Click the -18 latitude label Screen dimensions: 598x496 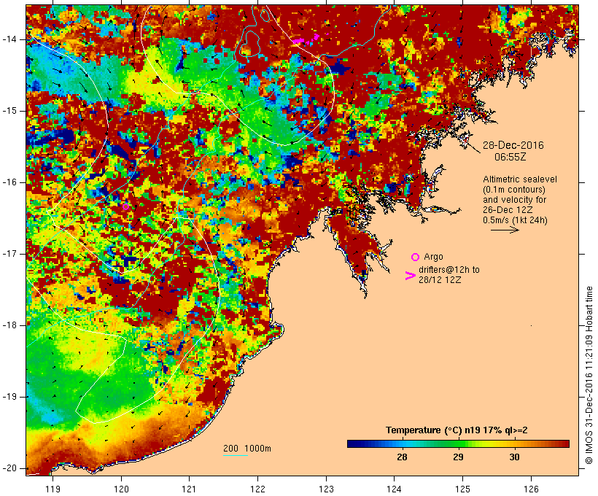[x=9, y=325]
